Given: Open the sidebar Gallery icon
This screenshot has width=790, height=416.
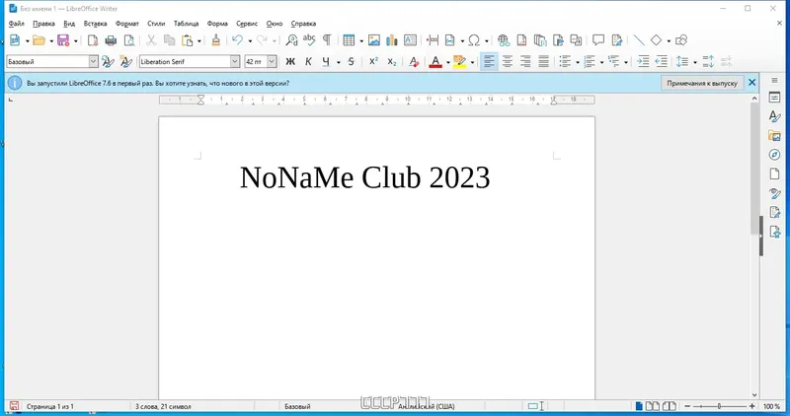Looking at the screenshot, I should pyautogui.click(x=774, y=135).
